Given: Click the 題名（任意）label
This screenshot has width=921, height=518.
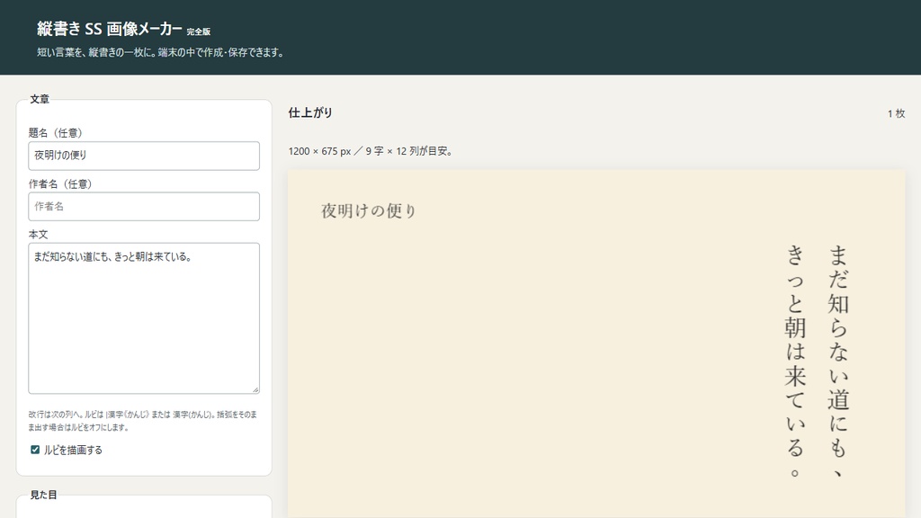Looking at the screenshot, I should pos(58,133).
